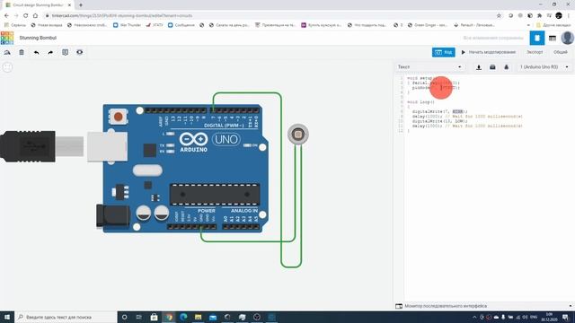
Task: Switch to component list table view icon
Action: coord(553,38)
